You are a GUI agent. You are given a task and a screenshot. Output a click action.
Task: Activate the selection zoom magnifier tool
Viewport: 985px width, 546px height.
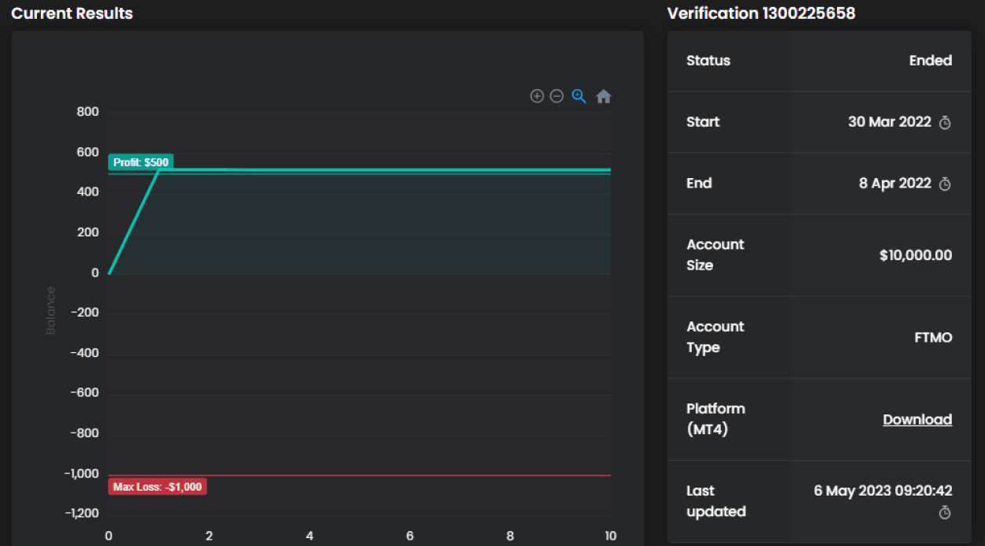tap(579, 96)
